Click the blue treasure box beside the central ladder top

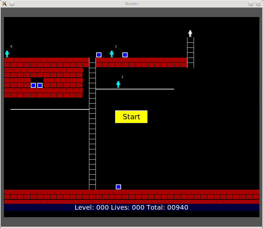(x=99, y=55)
